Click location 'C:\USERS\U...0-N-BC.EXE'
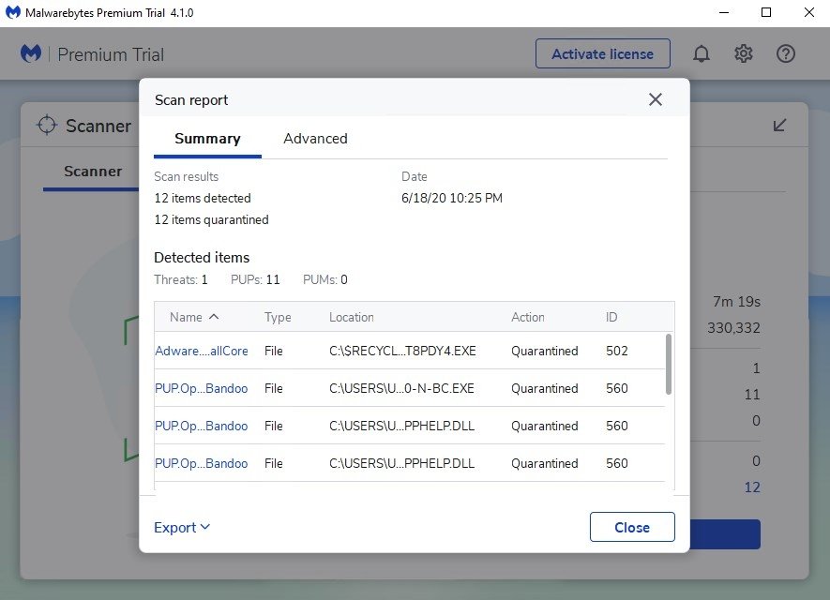Screen dimensions: 830x600 pos(401,388)
